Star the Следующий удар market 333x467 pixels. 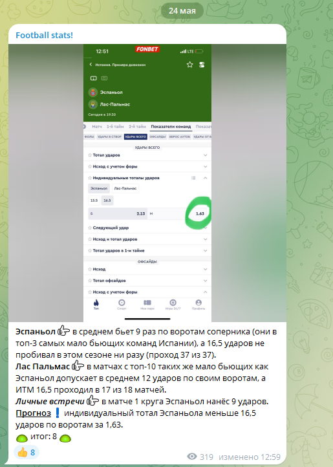(90, 228)
